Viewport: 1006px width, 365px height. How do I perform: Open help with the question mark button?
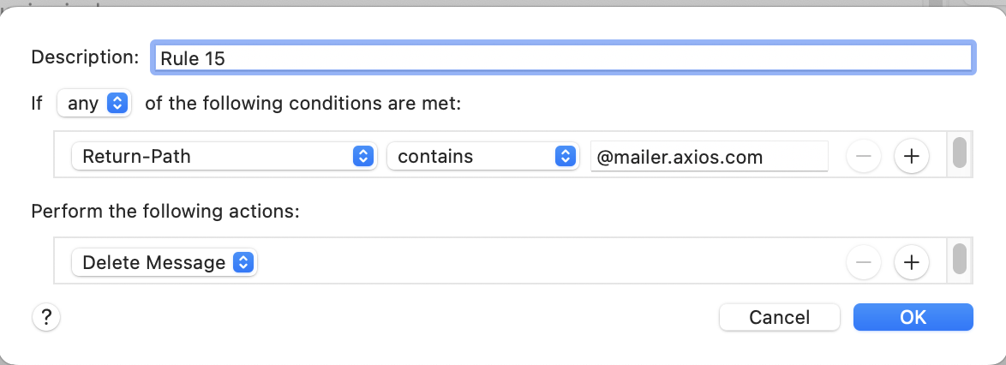46,317
